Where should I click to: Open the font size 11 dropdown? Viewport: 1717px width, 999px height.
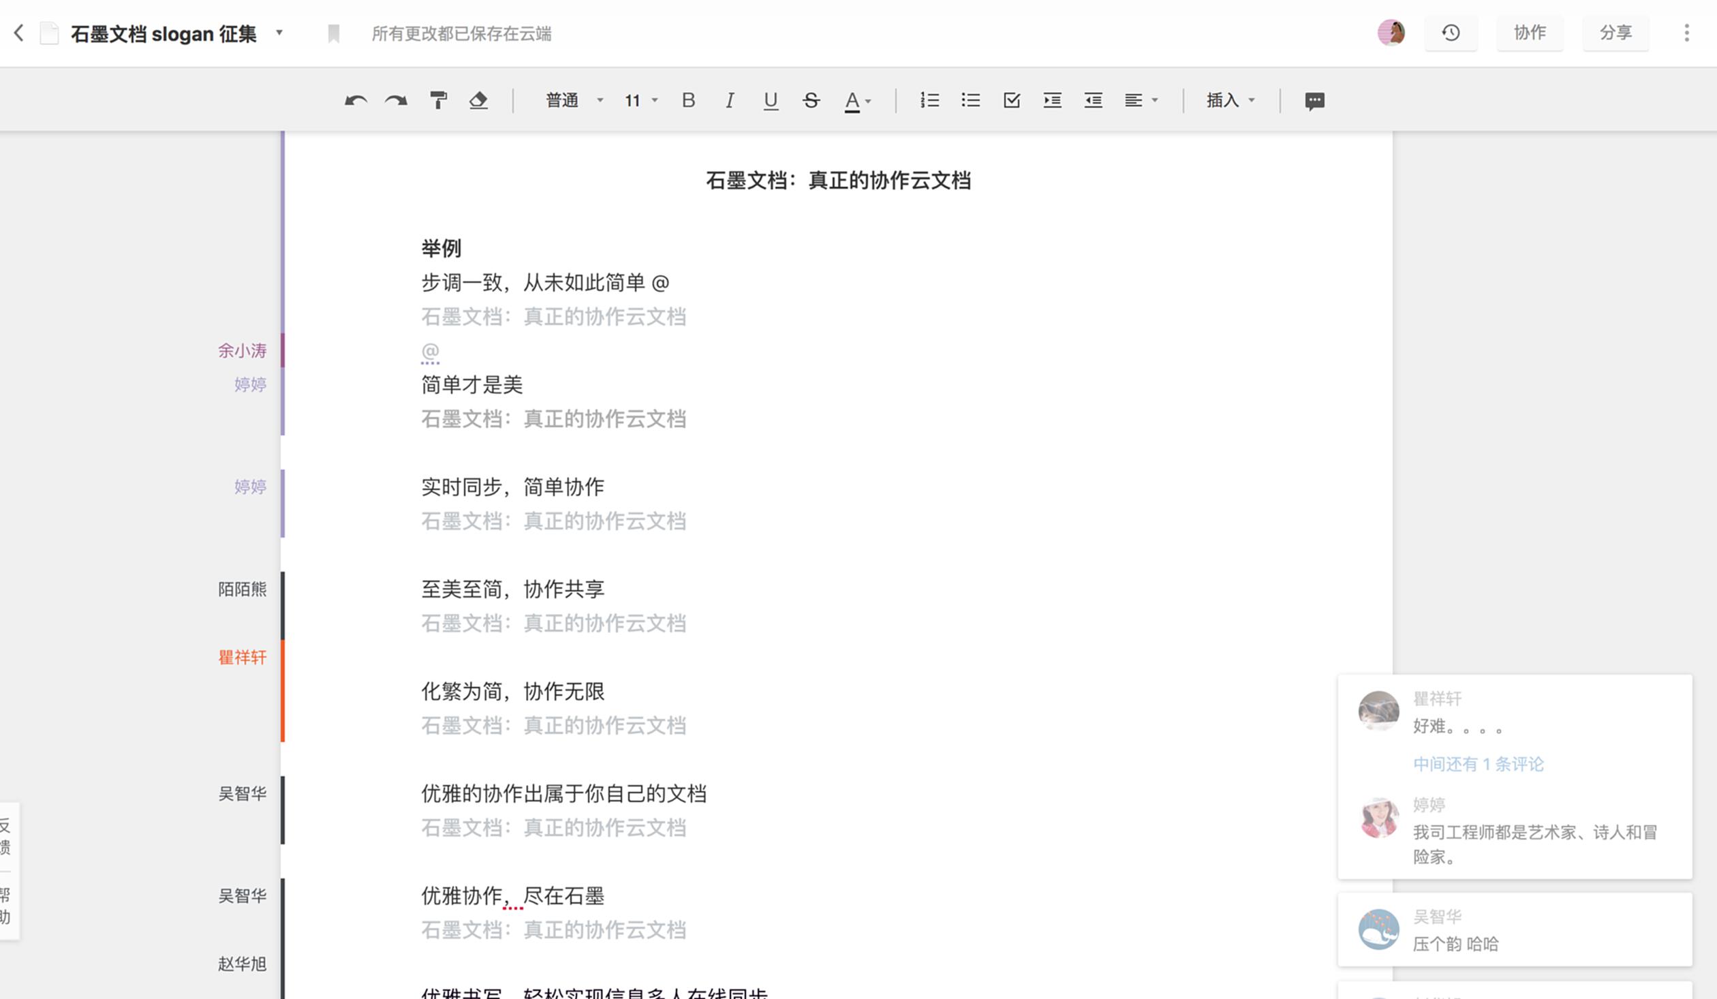[640, 101]
